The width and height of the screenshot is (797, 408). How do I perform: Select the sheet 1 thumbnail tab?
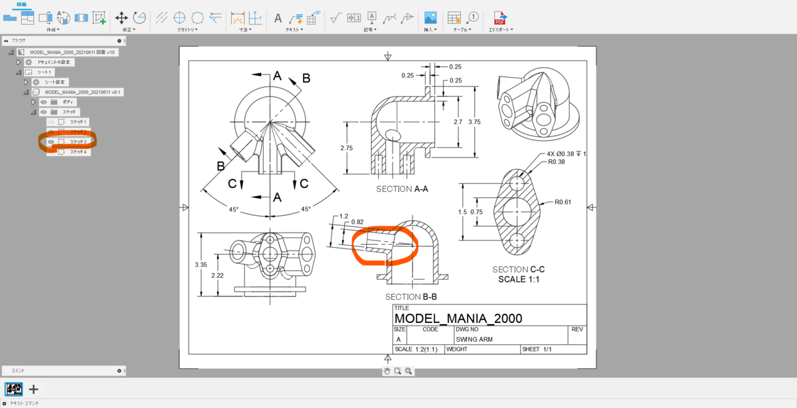13,389
